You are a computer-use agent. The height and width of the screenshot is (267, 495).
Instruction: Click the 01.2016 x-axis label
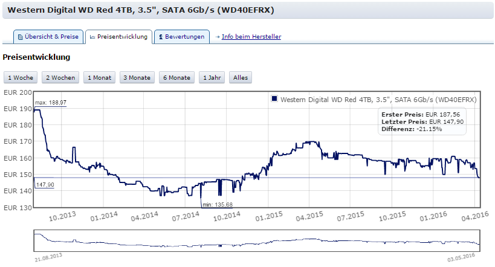433,217
